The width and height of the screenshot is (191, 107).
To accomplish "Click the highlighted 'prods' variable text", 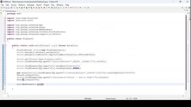I will [40, 84].
